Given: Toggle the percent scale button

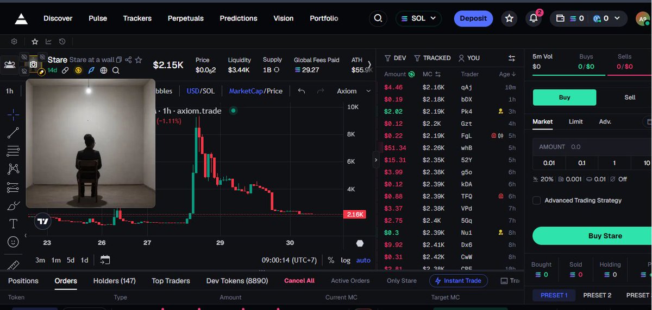Looking at the screenshot, I should point(331,260).
